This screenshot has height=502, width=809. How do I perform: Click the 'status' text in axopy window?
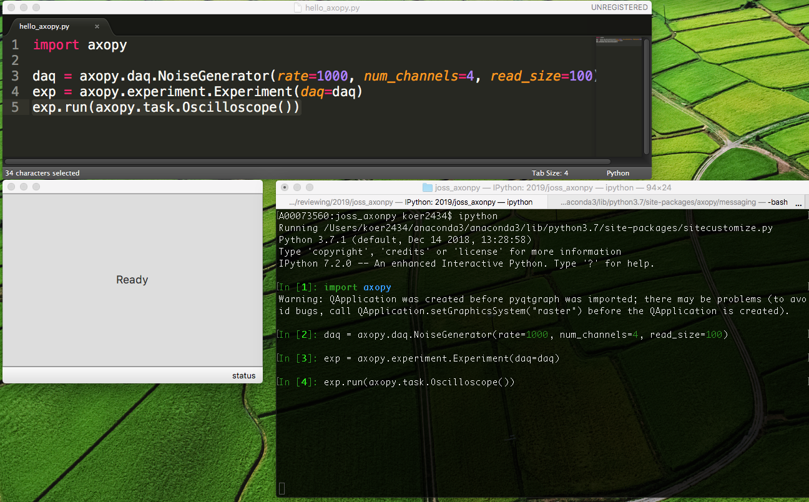click(x=243, y=375)
